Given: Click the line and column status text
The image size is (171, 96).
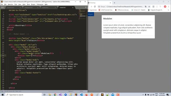Looking at the screenshot, I should [x=13, y=91].
